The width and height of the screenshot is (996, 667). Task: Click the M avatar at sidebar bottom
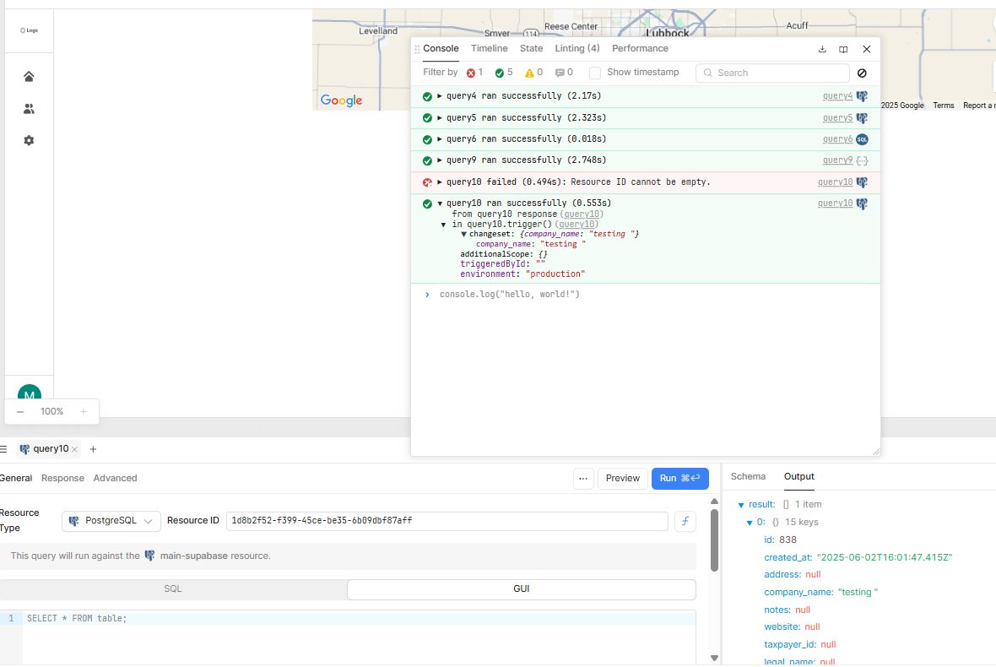click(x=28, y=394)
